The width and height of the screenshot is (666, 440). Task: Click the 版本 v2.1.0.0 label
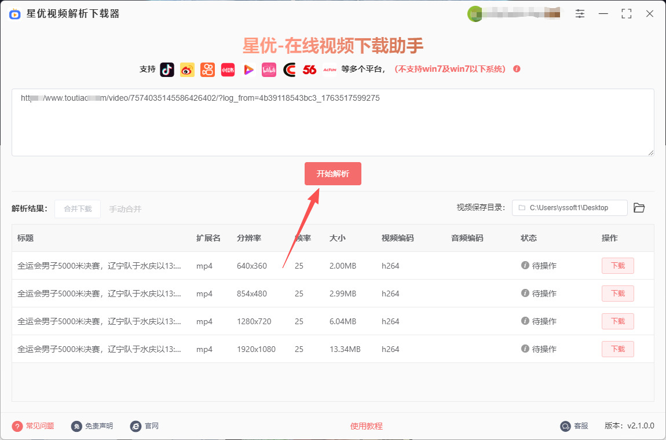click(630, 426)
